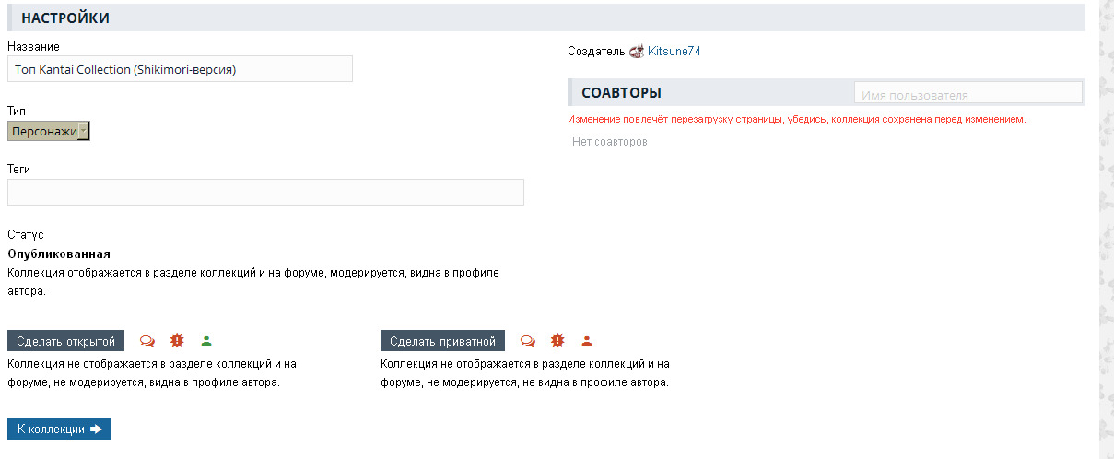Viewport: 1114px width, 459px height.
Task: Click creator avatar icon next to Kitsune74
Action: [x=637, y=52]
